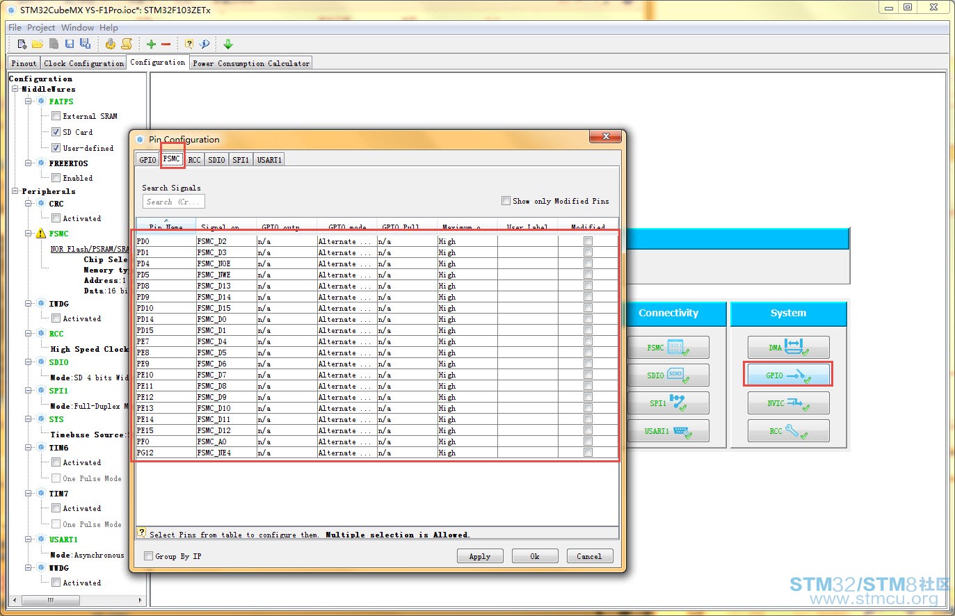Open the Project menu
Screen dimensions: 955x616
(x=41, y=28)
